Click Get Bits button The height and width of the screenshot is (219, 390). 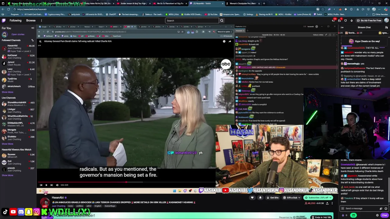273,198
